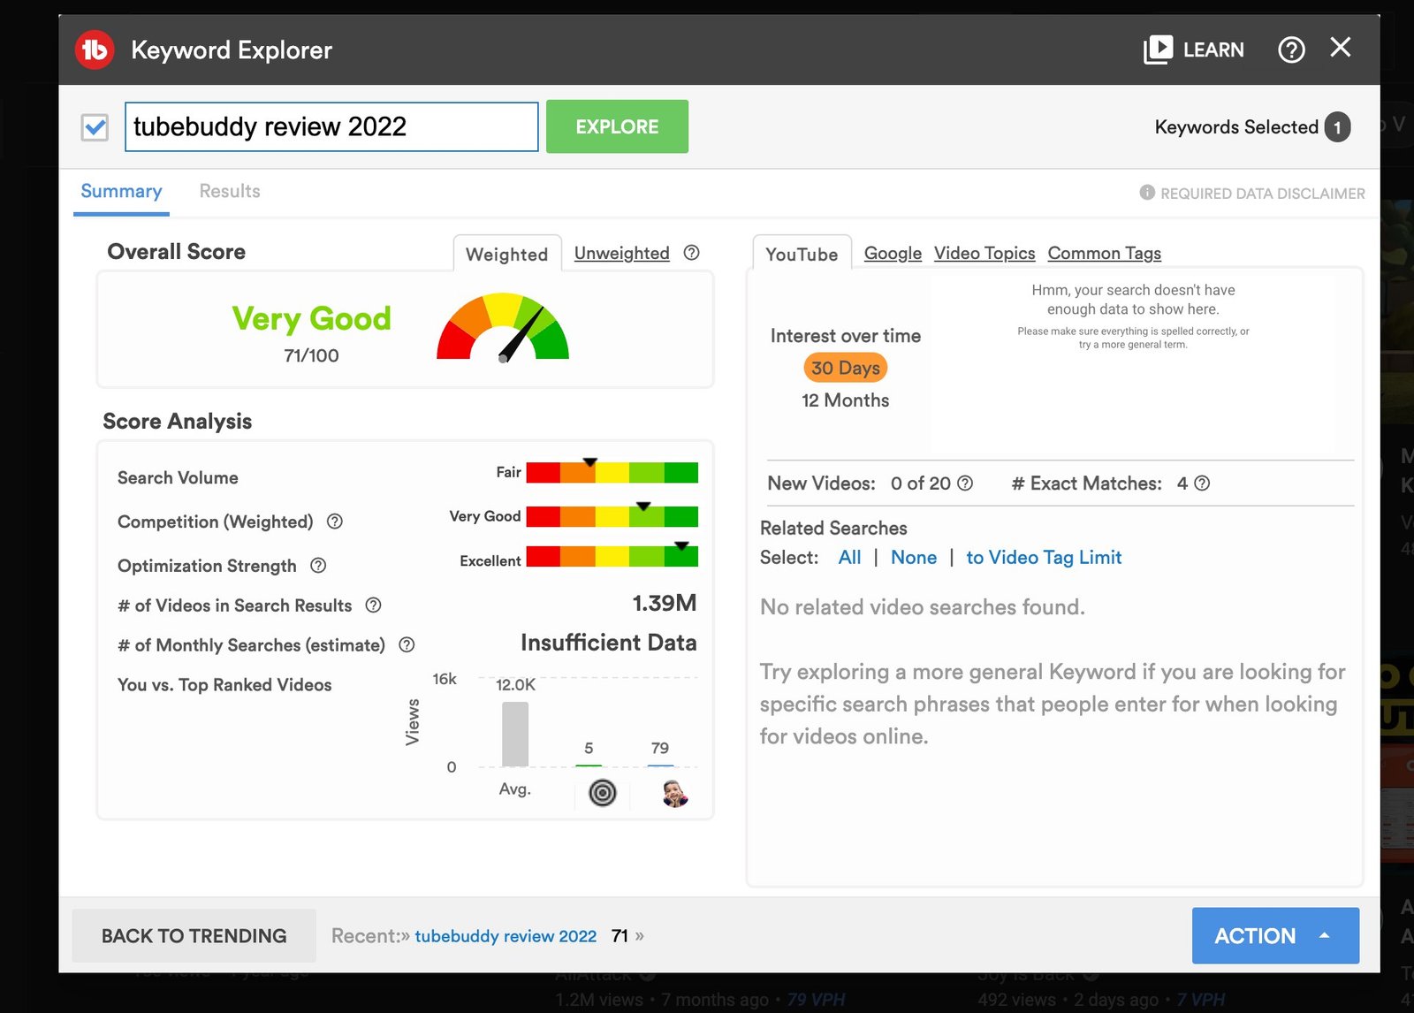Click the TubeBuddy logo icon
This screenshot has height=1013, width=1414.
tap(95, 50)
